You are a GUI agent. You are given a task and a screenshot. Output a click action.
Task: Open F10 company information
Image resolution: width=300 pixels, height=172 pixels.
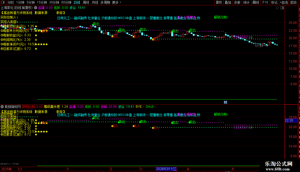click(x=265, y=2)
